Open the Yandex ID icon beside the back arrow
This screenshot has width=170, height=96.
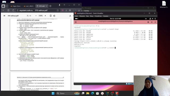(8, 10)
